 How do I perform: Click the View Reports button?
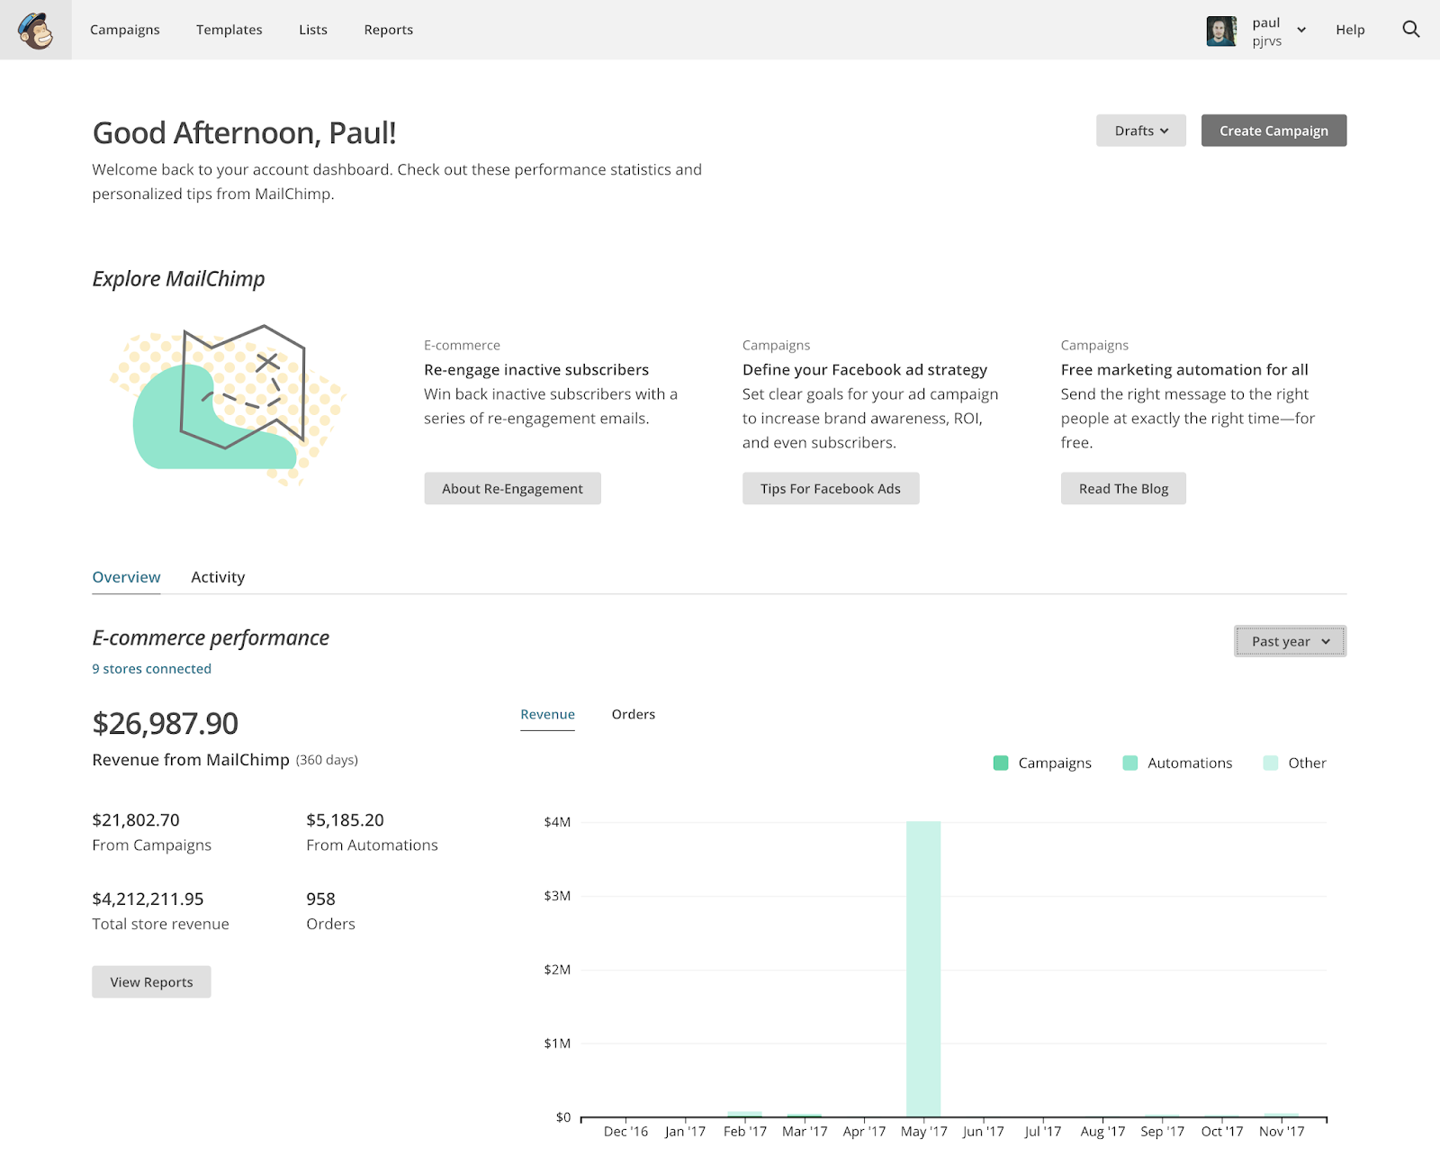click(151, 981)
